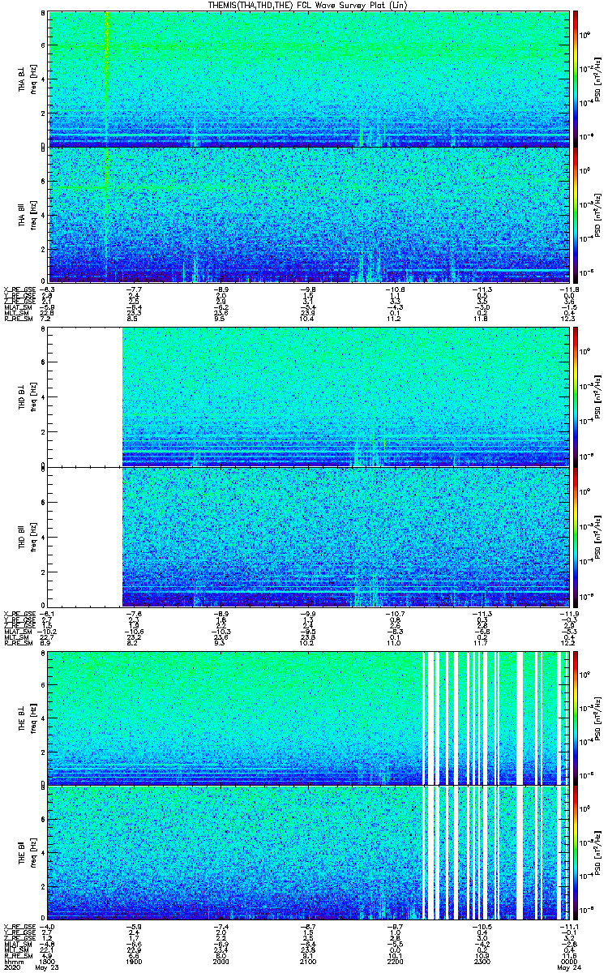608x973 pixels.
Task: Select the THE B⊥ spectrogram panel
Action: point(309,718)
